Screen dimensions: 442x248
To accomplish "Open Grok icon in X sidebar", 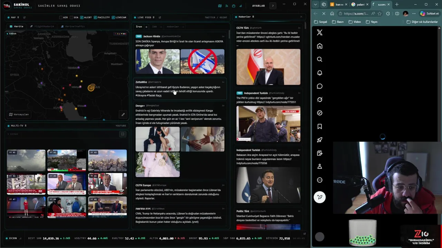I will pos(320,100).
